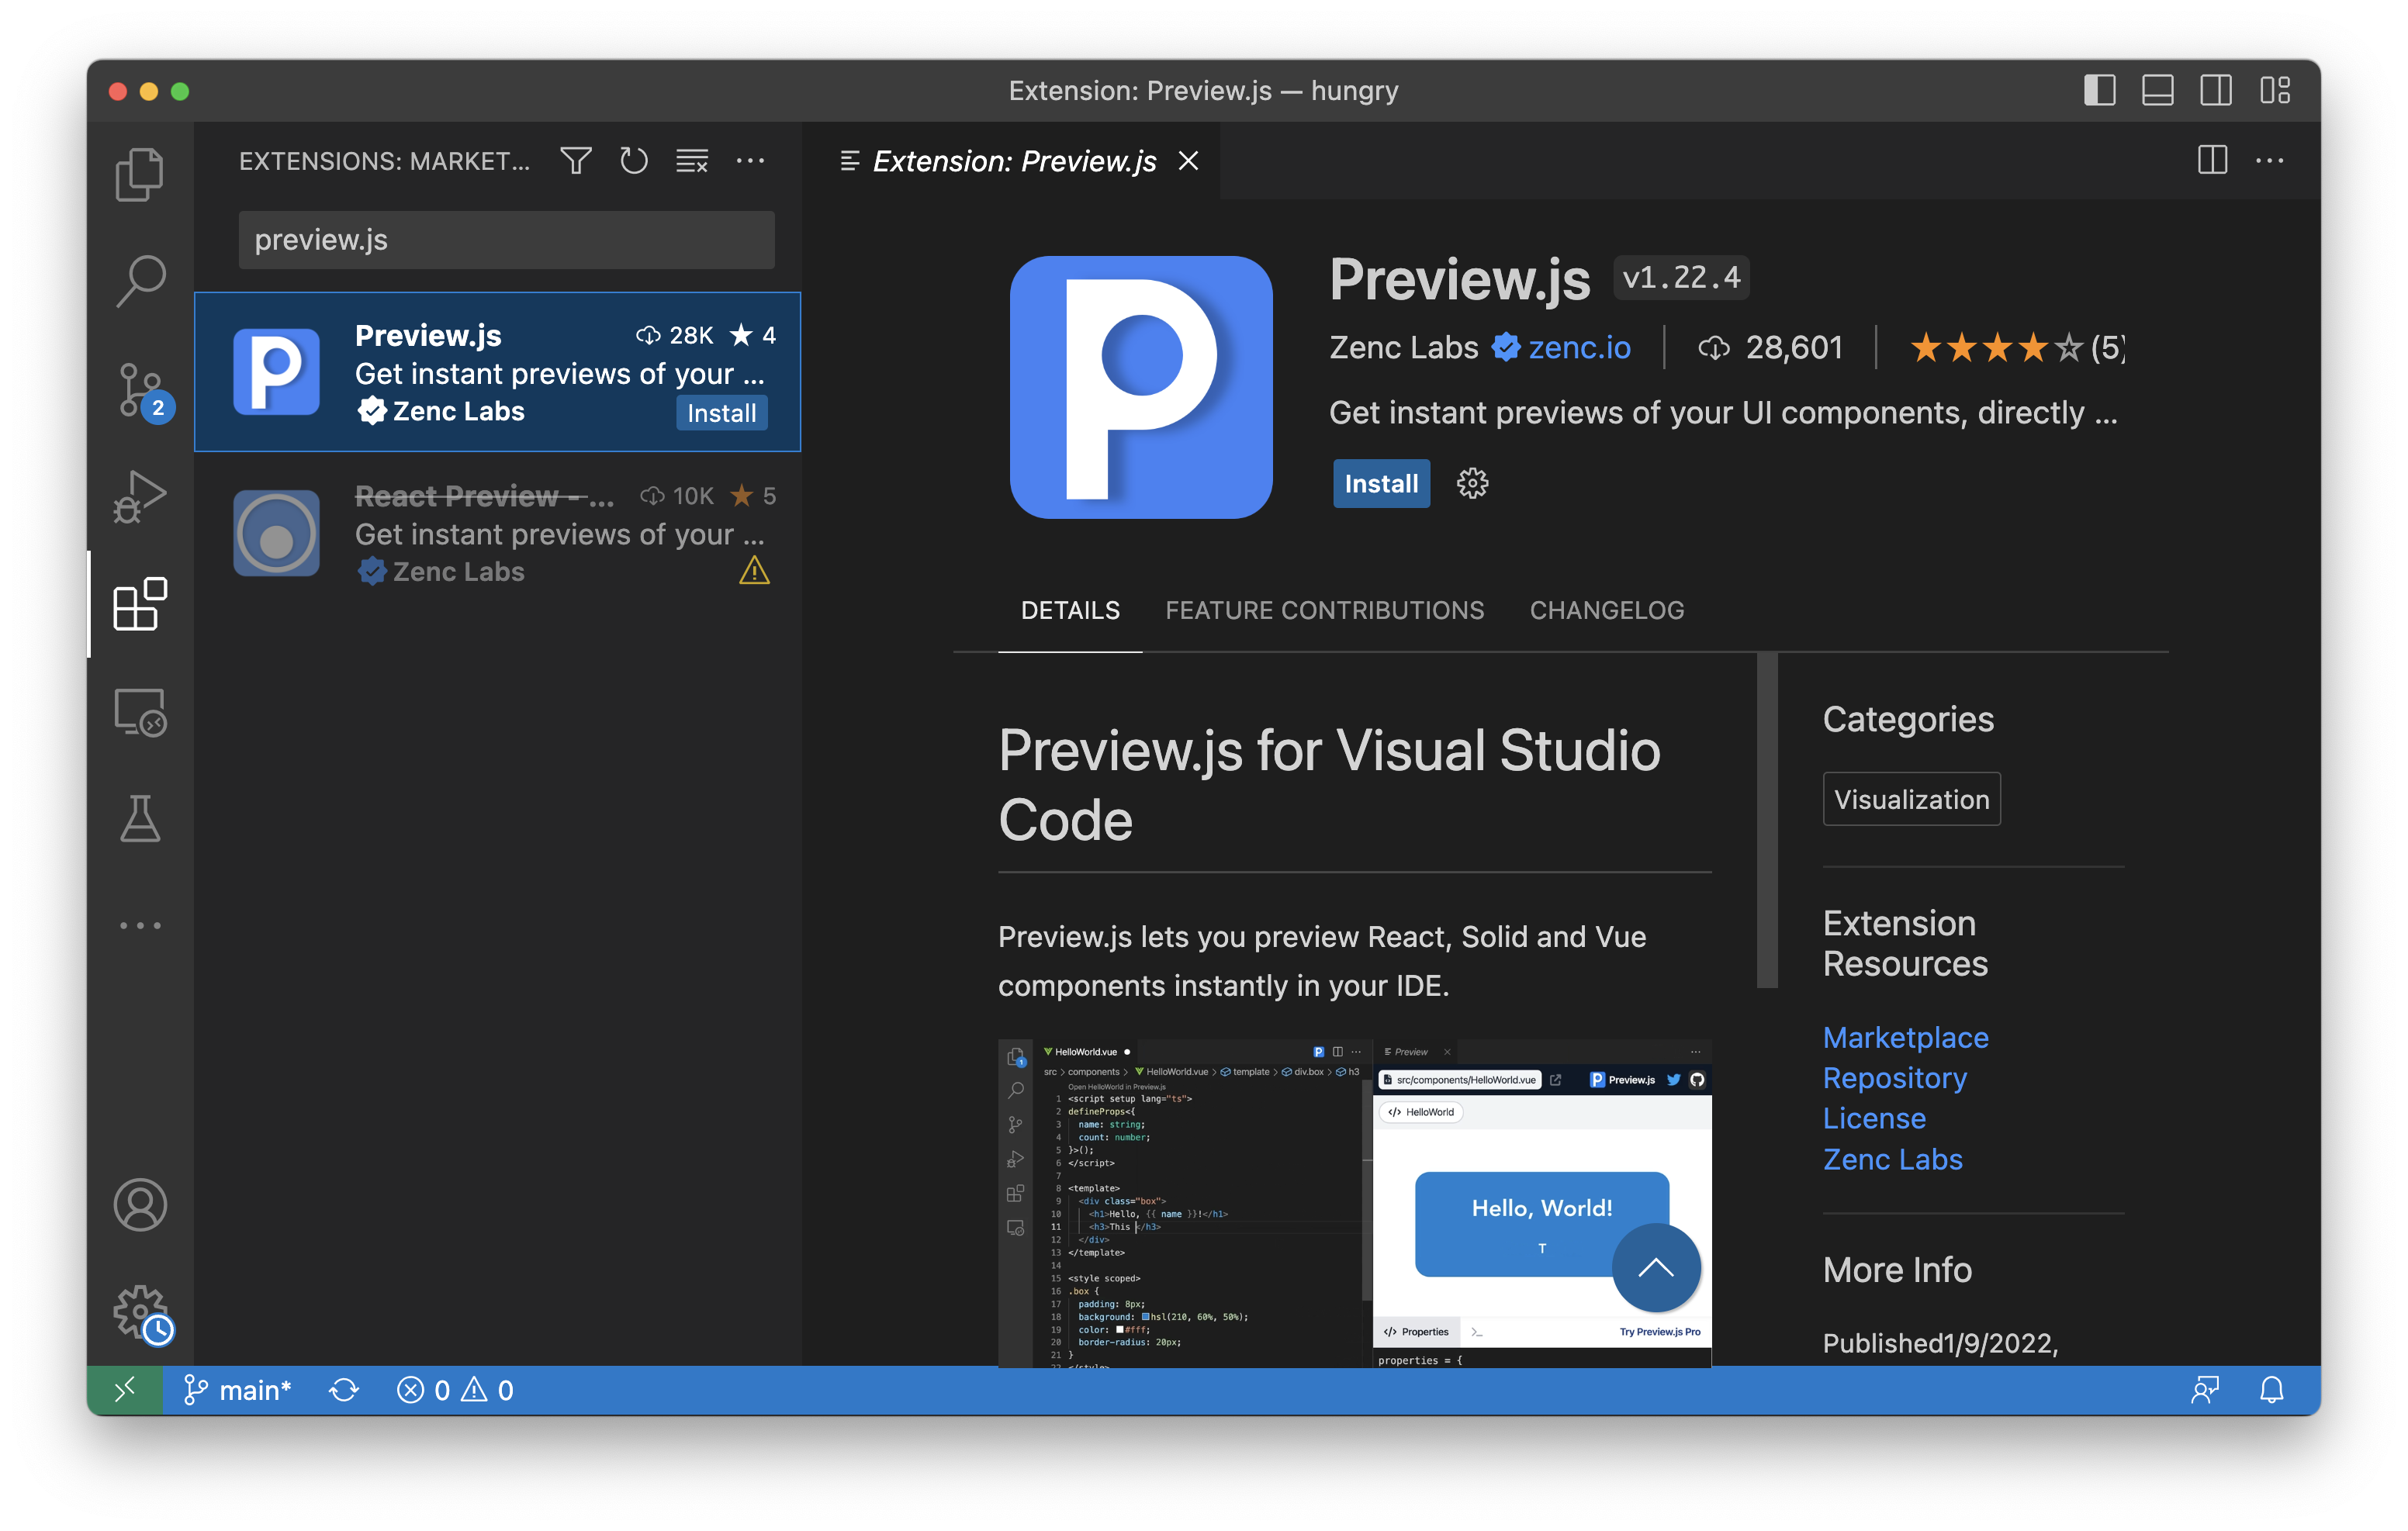
Task: Open the Accounts icon in the activity bar
Action: pos(140,1206)
